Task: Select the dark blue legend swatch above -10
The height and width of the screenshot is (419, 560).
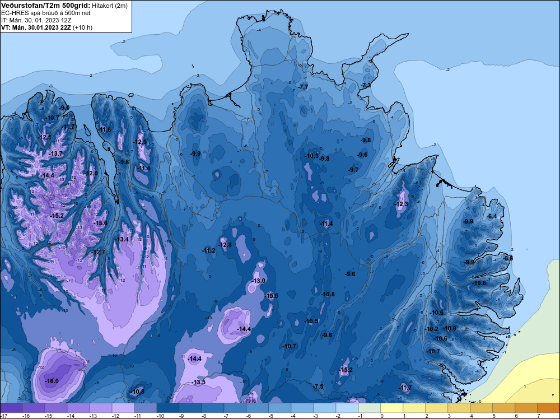Action: (x=168, y=408)
